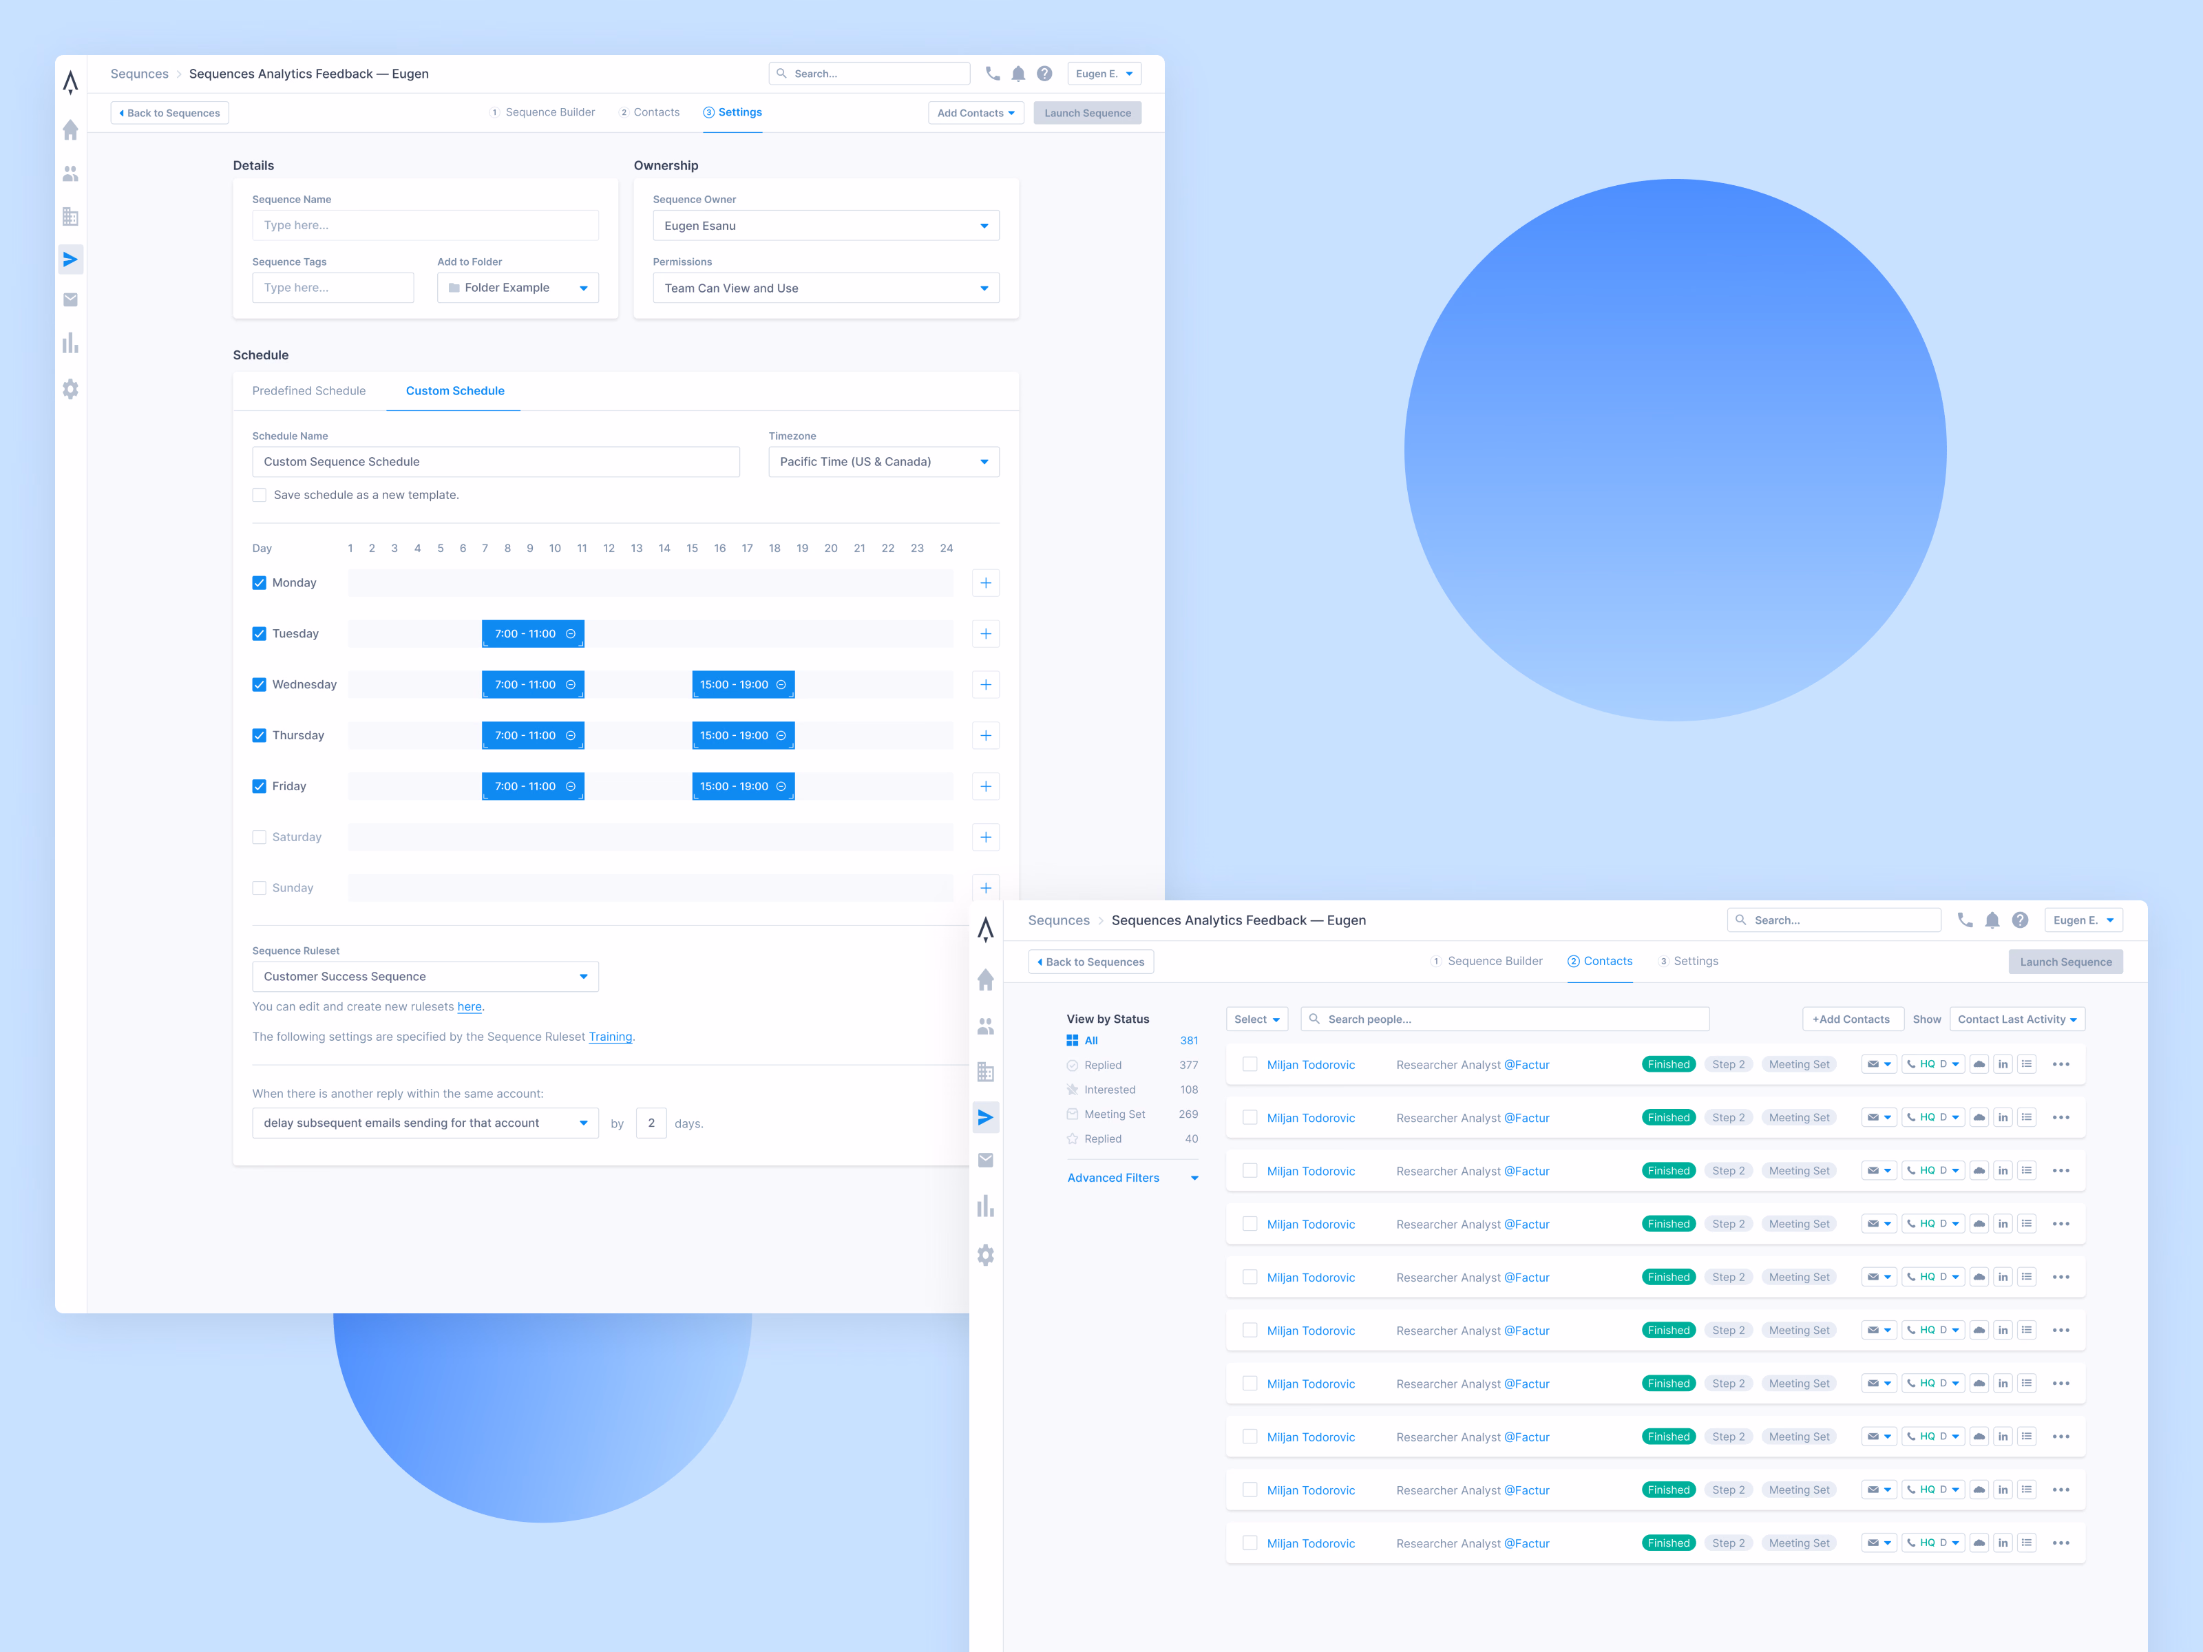
Task: Click Launch Sequence in Contacts window
Action: [x=2065, y=962]
